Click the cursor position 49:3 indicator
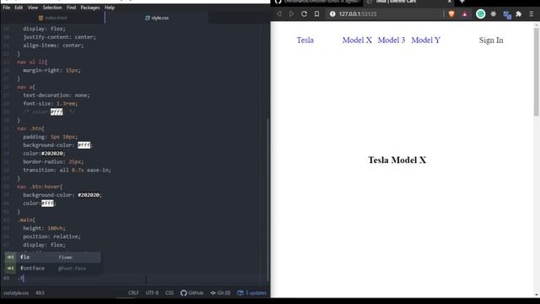Screen dimensions: 540x304 (40, 293)
